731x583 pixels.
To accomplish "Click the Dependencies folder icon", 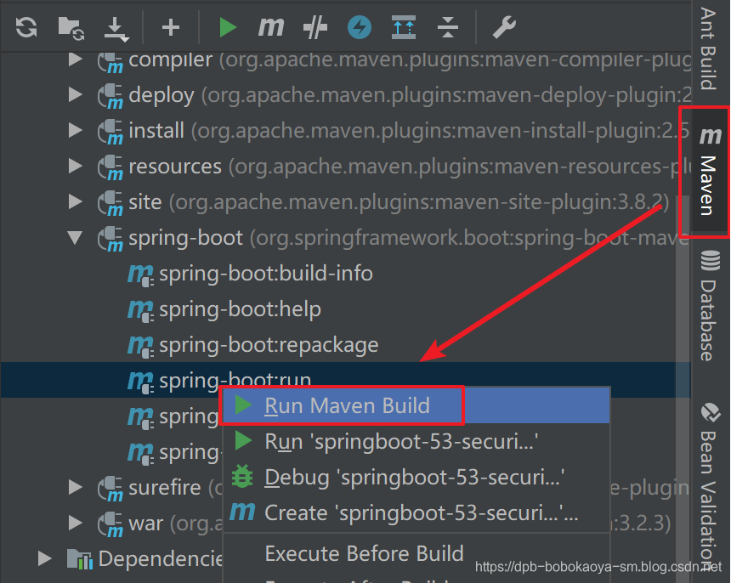I will 80,558.
